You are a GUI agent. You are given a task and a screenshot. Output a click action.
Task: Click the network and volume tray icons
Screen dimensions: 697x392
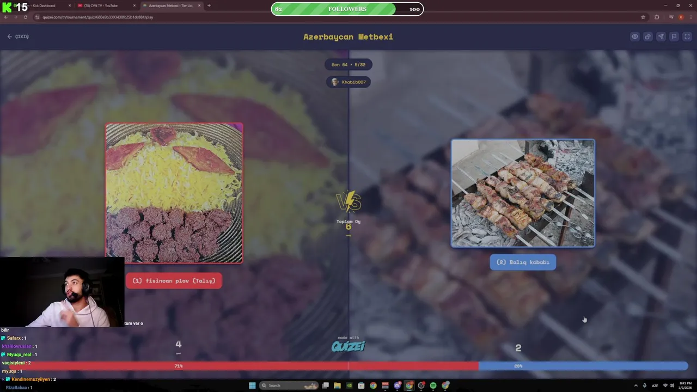[x=668, y=385]
